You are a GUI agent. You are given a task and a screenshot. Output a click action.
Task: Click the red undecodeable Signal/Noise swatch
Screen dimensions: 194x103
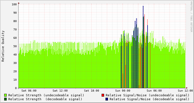103,95
